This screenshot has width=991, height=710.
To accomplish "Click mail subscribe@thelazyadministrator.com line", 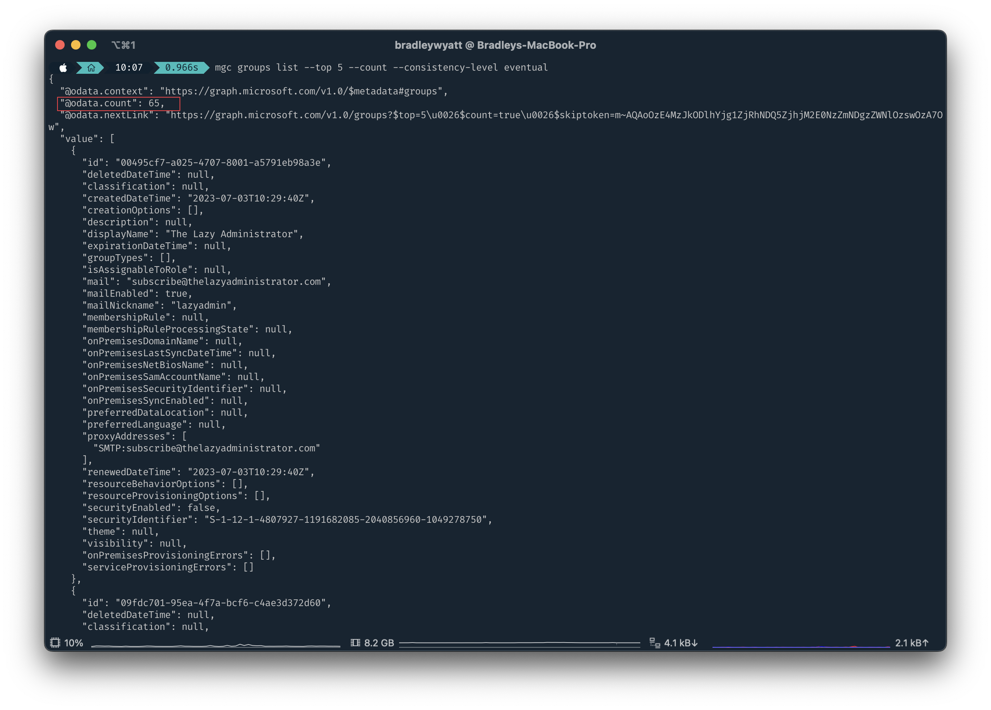I will tap(207, 282).
